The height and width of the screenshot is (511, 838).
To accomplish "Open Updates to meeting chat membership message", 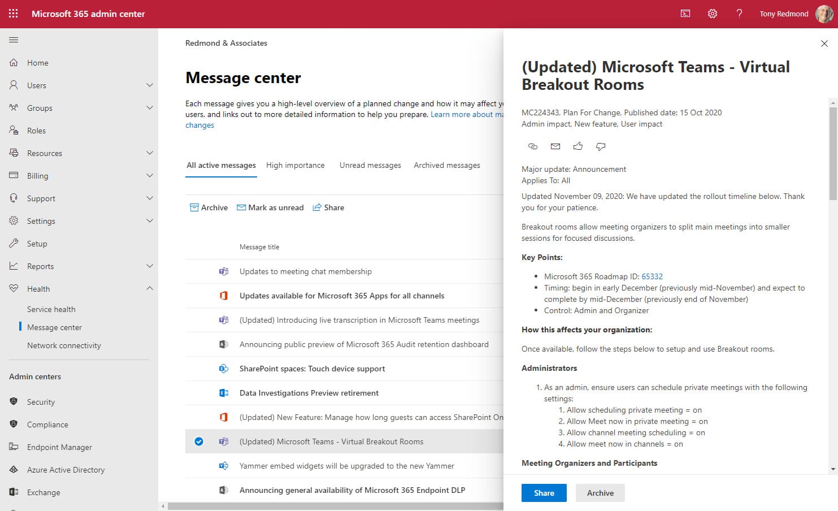I will point(306,271).
